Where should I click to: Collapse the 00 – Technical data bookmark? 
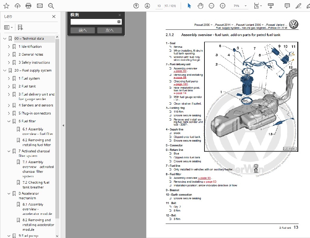click(5, 39)
